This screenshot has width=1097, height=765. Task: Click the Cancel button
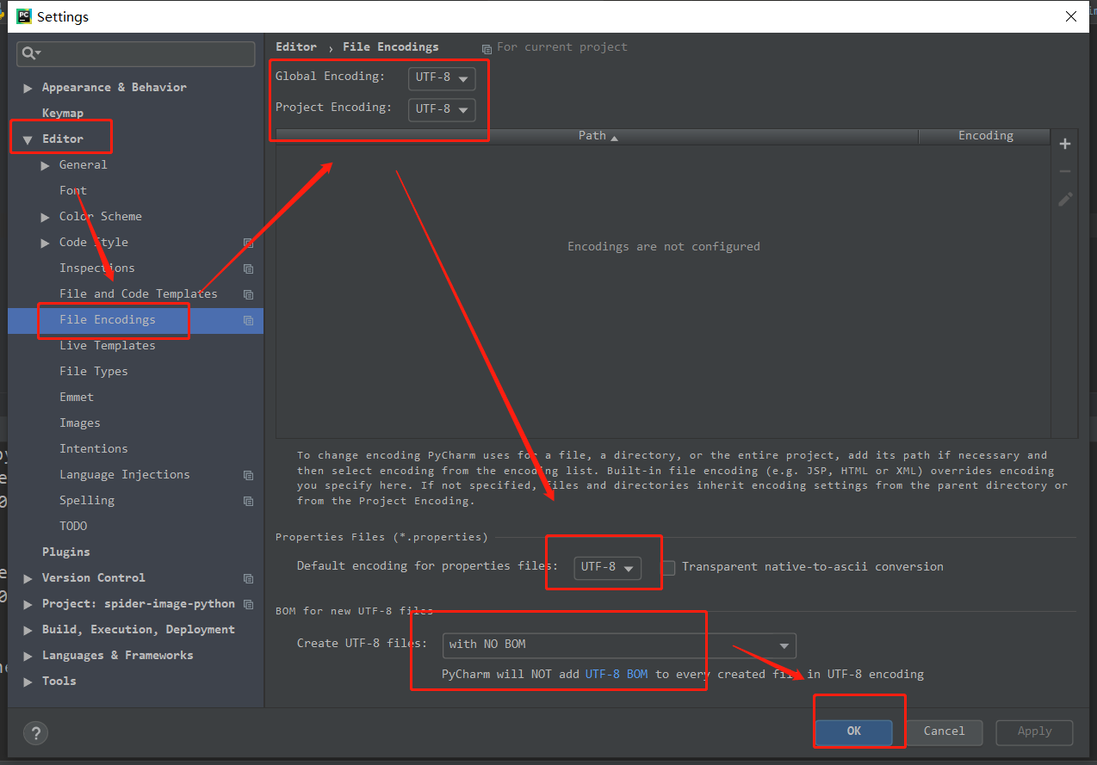[x=945, y=731]
